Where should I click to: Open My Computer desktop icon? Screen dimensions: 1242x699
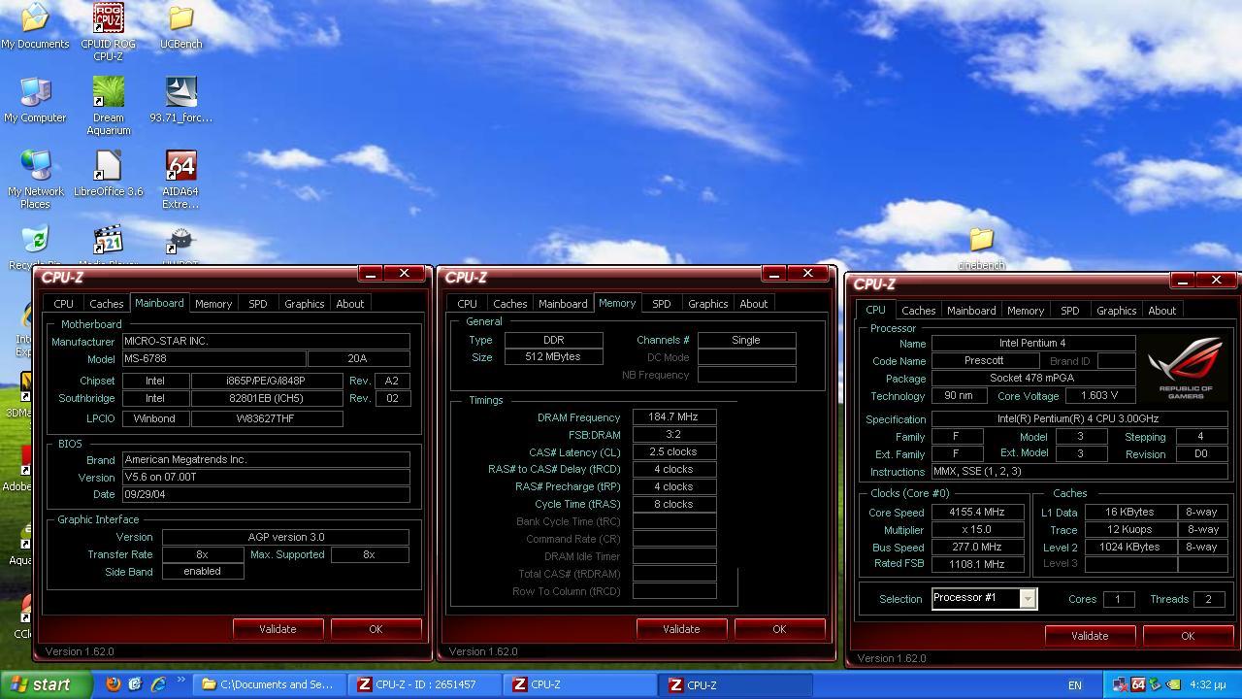point(35,100)
